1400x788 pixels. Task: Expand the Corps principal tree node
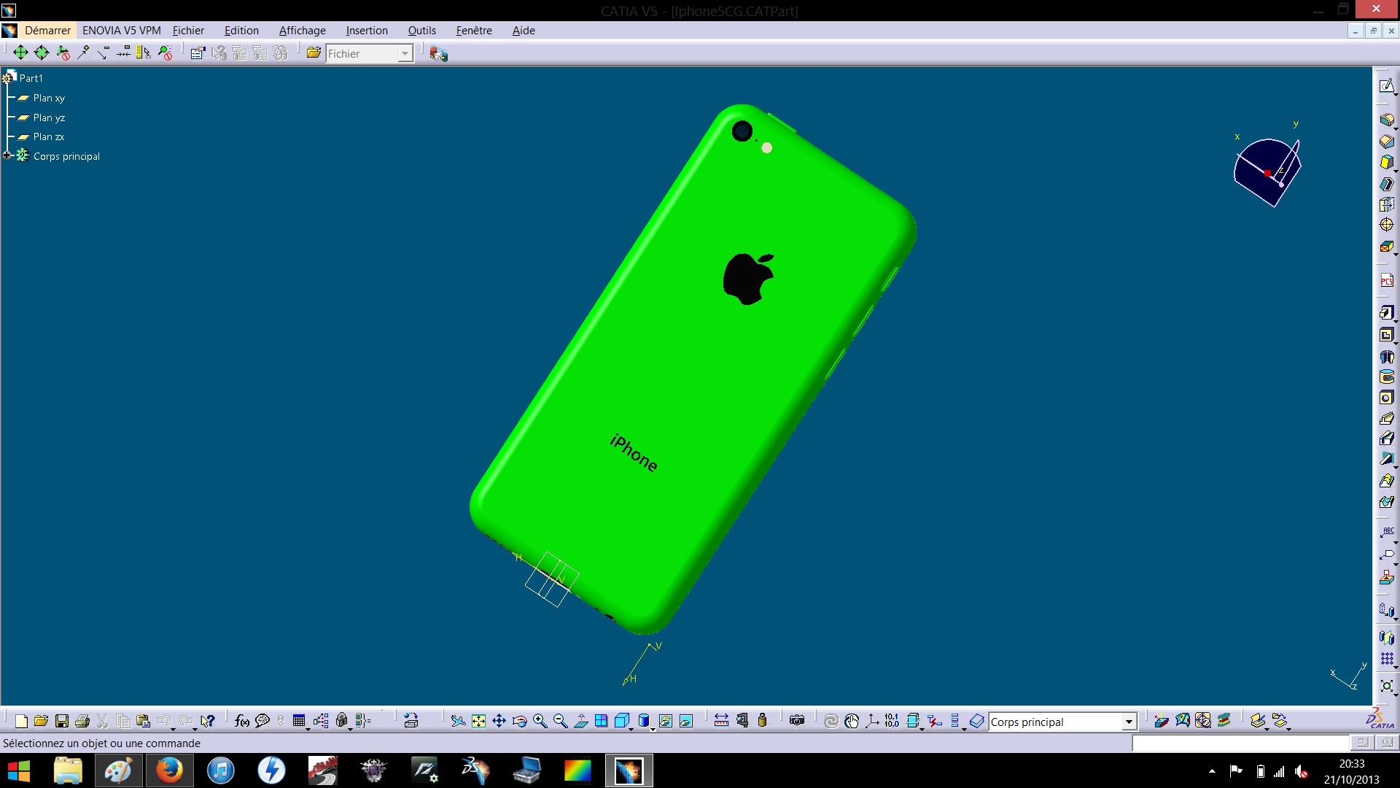tap(7, 155)
